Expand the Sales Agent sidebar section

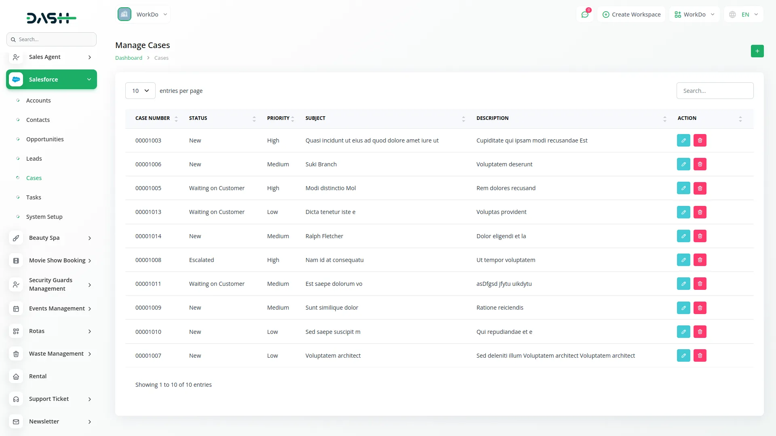point(51,57)
